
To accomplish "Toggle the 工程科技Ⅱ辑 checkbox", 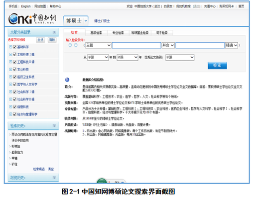I will click(x=14, y=62).
